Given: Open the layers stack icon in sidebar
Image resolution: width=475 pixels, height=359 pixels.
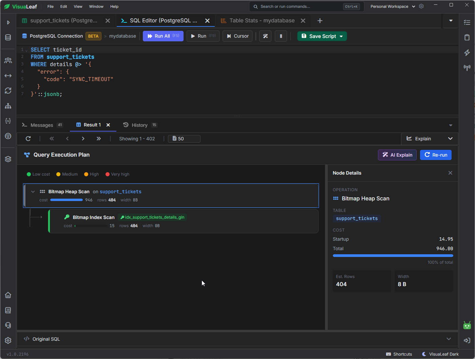Looking at the screenshot, I should tap(8, 159).
